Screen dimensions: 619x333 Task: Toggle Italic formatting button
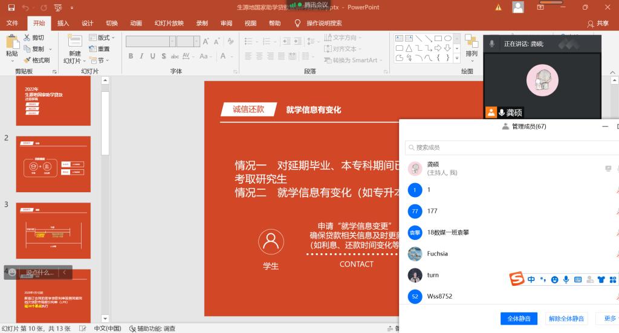[x=141, y=56]
